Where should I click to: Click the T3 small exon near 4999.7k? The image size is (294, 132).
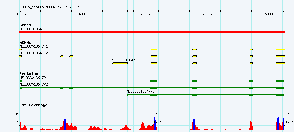(x=251, y=63)
